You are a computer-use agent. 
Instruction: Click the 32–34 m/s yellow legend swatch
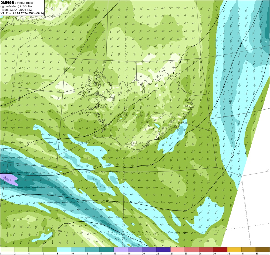[x=234, y=250]
